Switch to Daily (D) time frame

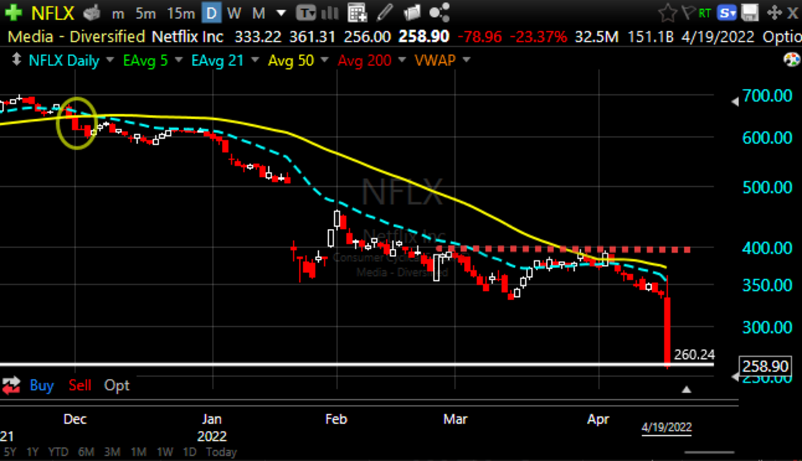pos(211,12)
